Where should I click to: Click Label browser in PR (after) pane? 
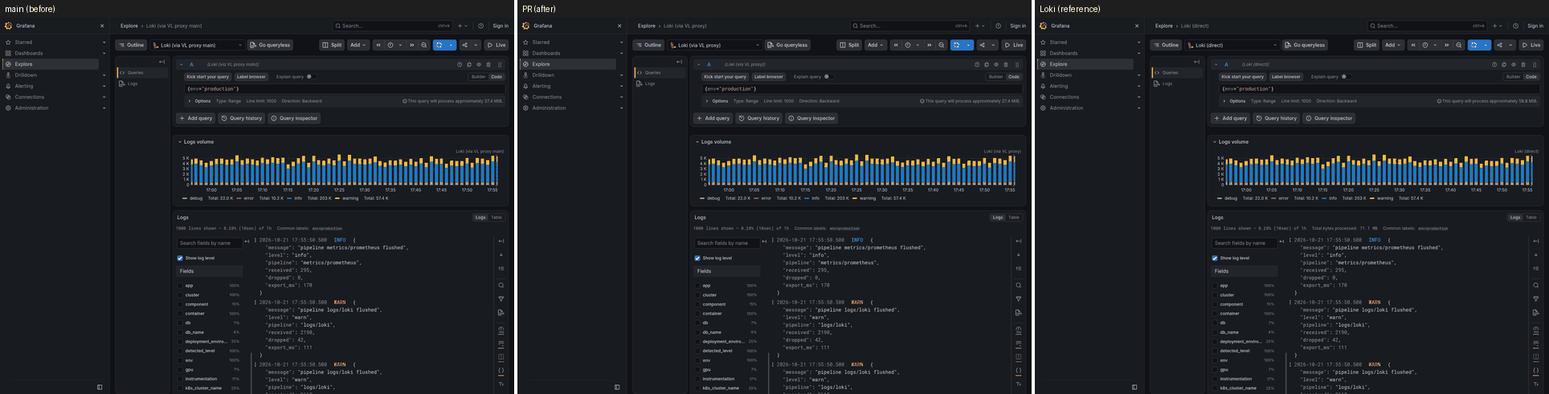pyautogui.click(x=769, y=77)
